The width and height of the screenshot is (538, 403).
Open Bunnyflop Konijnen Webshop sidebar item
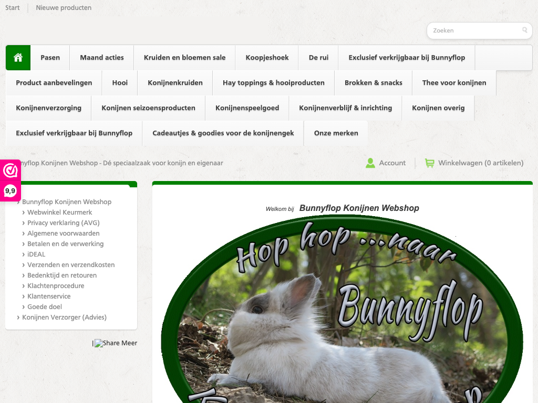point(67,202)
